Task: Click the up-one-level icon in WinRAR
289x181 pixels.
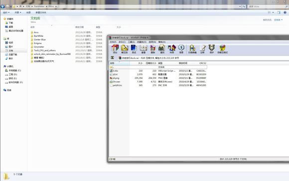Action: coord(112,58)
